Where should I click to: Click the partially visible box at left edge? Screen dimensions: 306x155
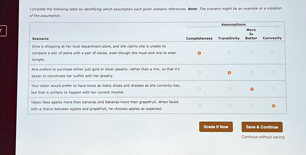coord(3,31)
